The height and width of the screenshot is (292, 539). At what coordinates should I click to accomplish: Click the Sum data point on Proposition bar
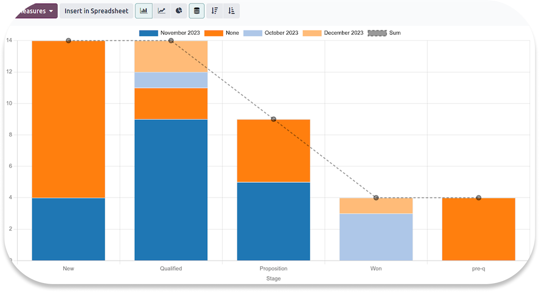pyautogui.click(x=274, y=119)
